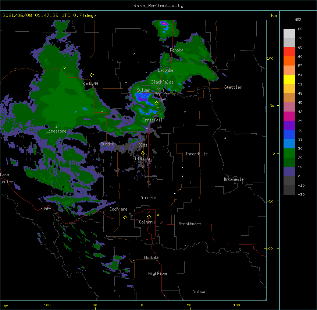This screenshot has width=317, height=310.
Task: Select the blue storm core below Sylvan label
Action: click(143, 98)
